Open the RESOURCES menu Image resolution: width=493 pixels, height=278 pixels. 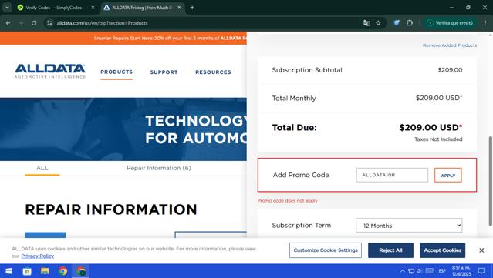point(213,72)
